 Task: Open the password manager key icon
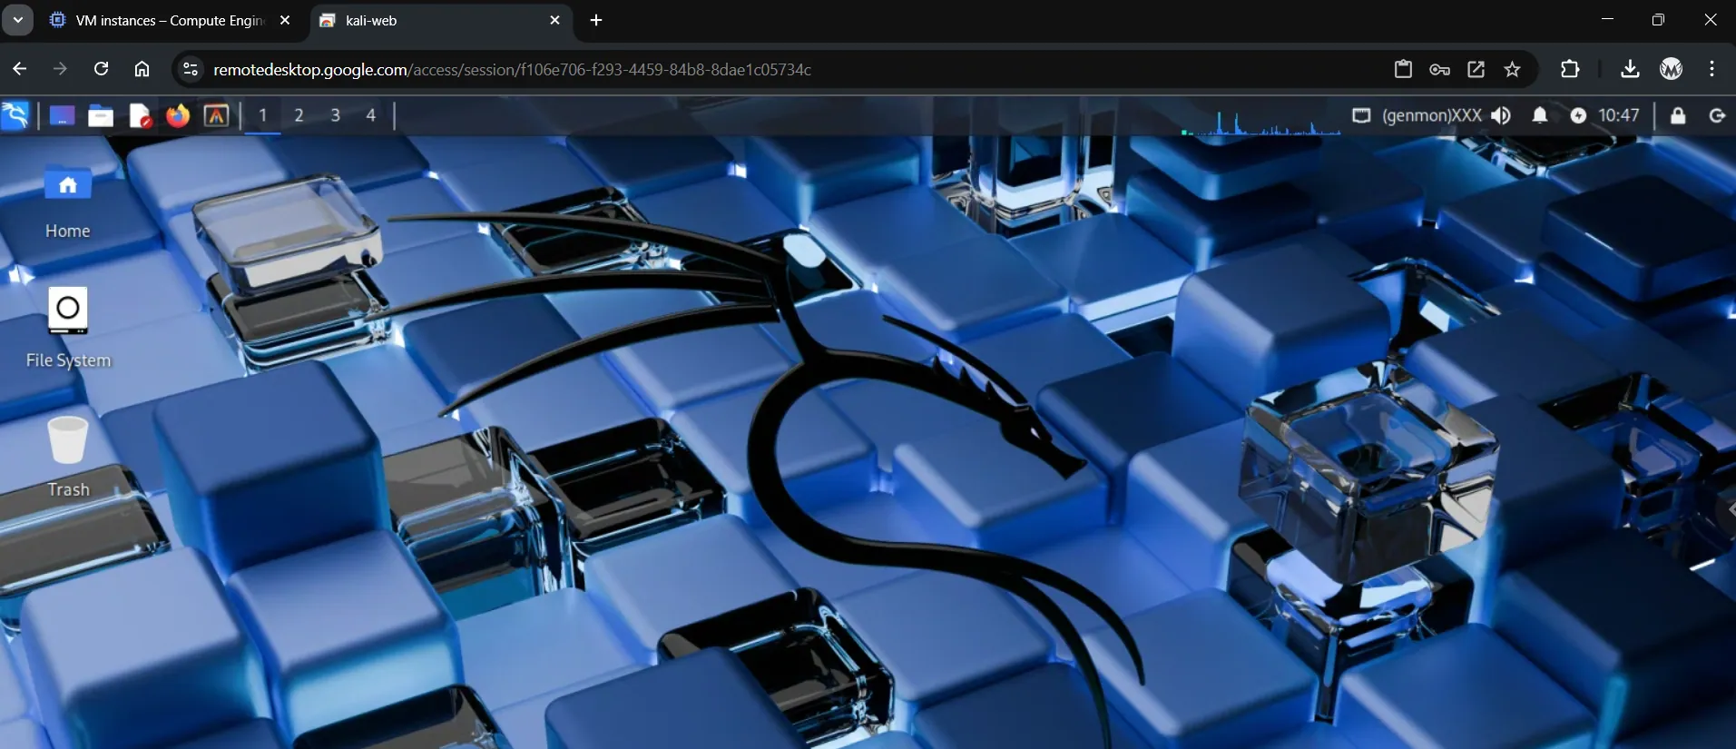tap(1439, 69)
